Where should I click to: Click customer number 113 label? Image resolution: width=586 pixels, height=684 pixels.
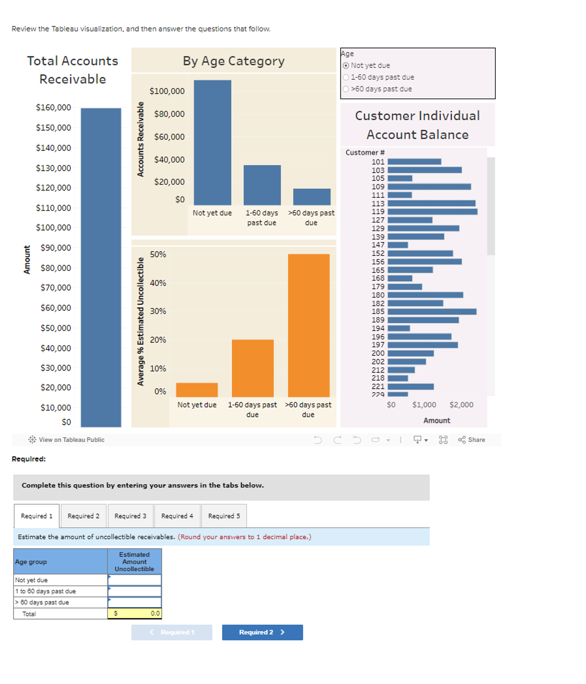coord(378,203)
